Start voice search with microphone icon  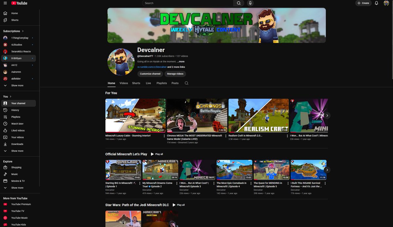[250, 3]
